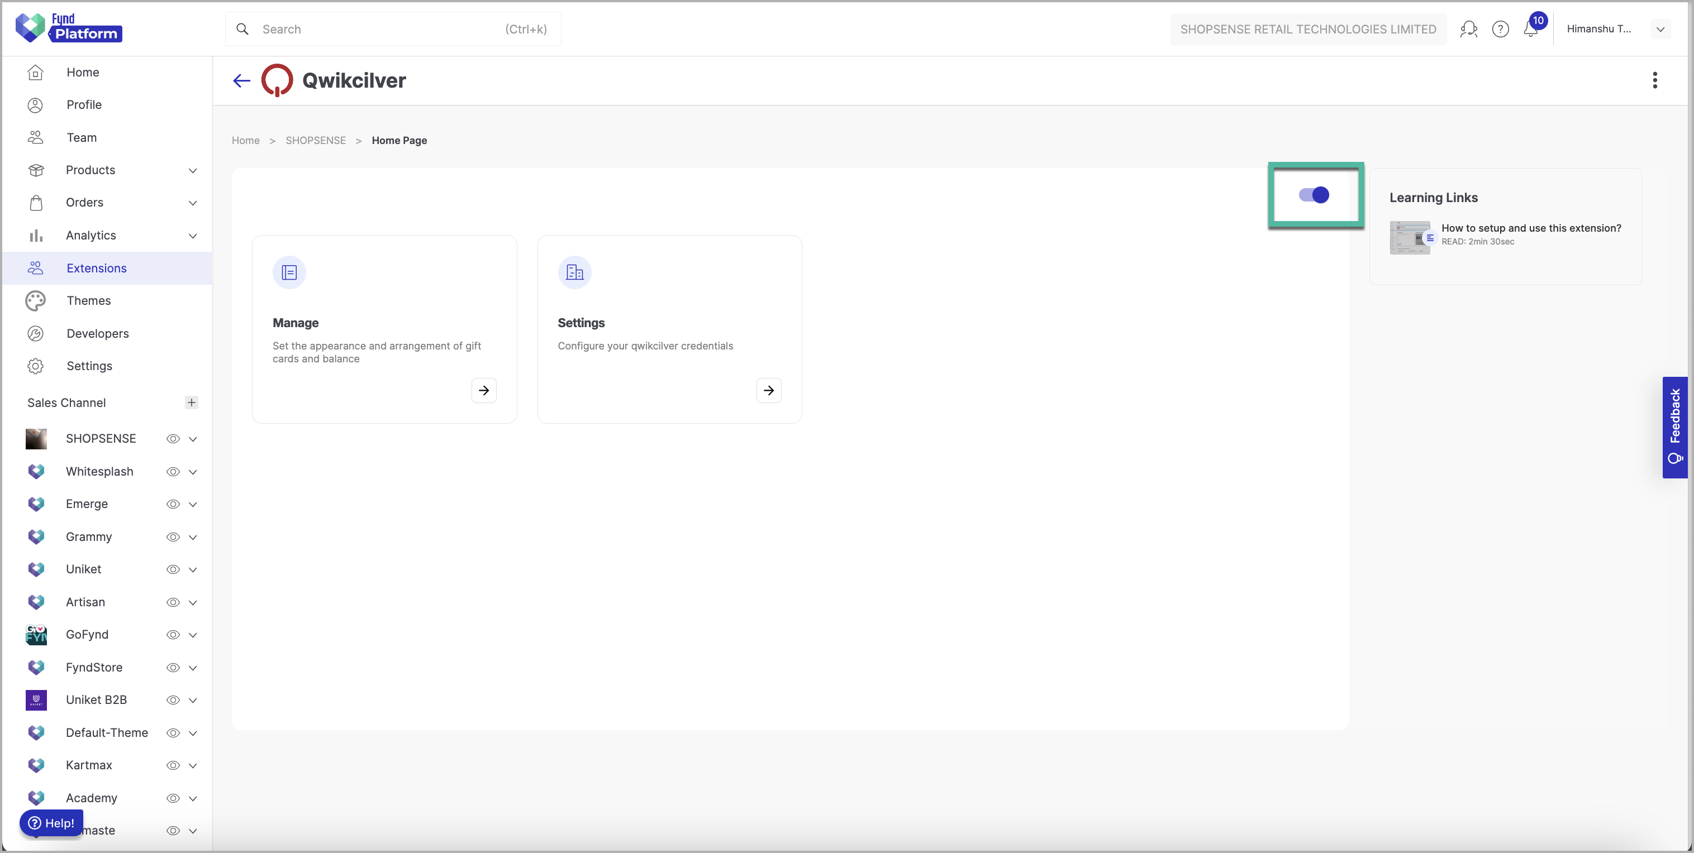
Task: Click the Search input field
Action: pyautogui.click(x=393, y=29)
